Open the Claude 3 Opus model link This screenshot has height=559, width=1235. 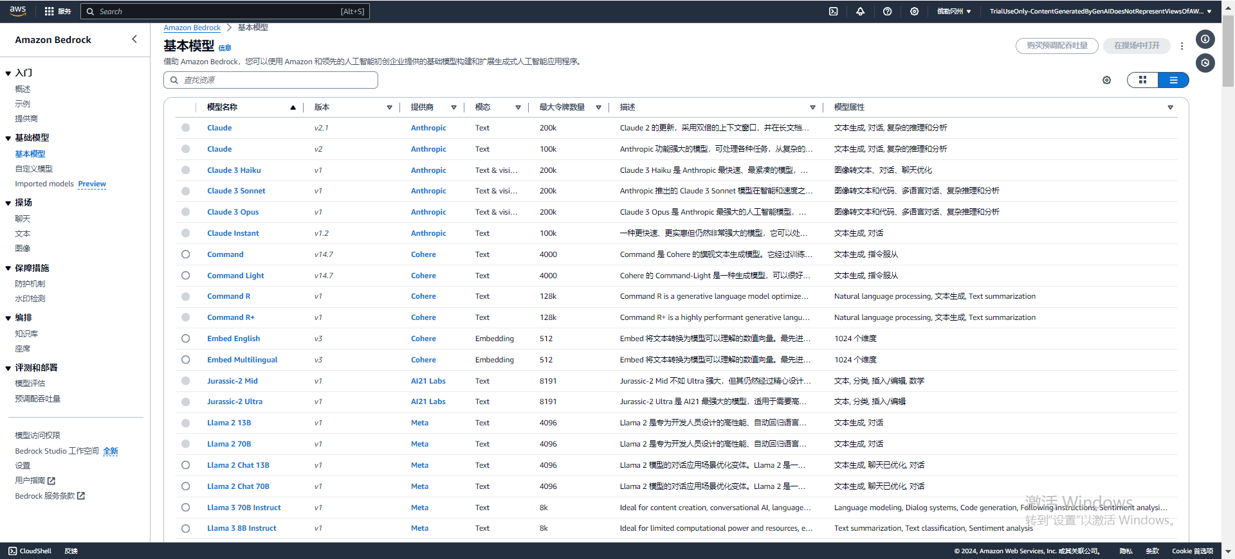pyautogui.click(x=233, y=212)
